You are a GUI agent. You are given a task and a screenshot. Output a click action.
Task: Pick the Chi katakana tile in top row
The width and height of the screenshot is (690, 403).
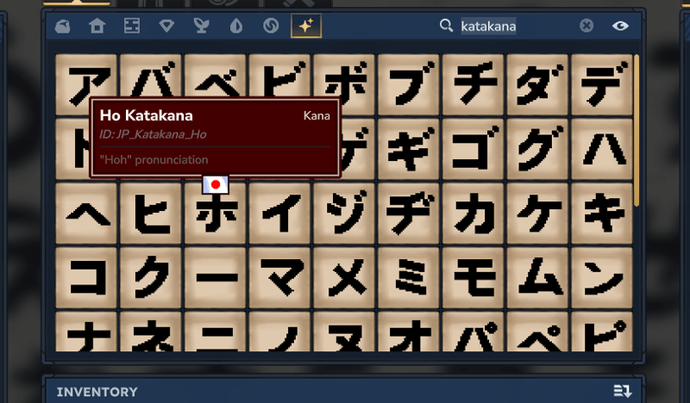coord(473,84)
